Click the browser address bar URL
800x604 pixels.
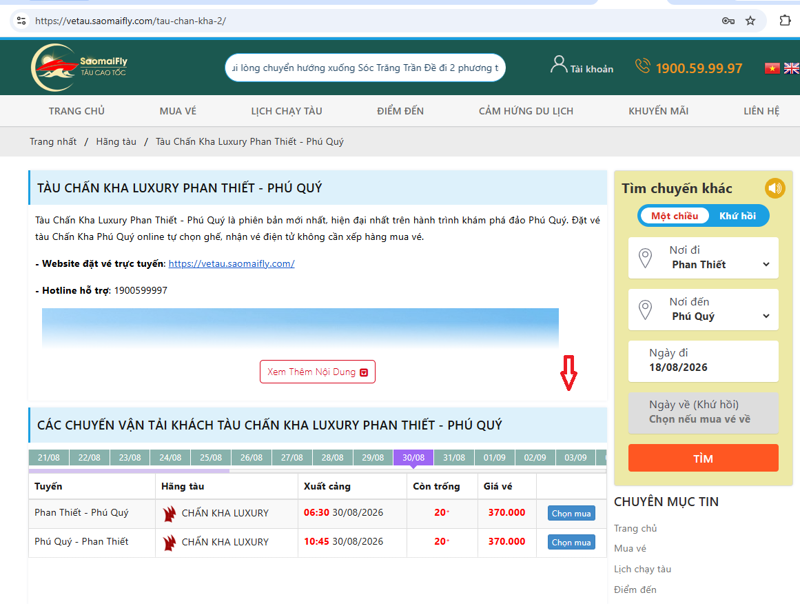pyautogui.click(x=131, y=21)
